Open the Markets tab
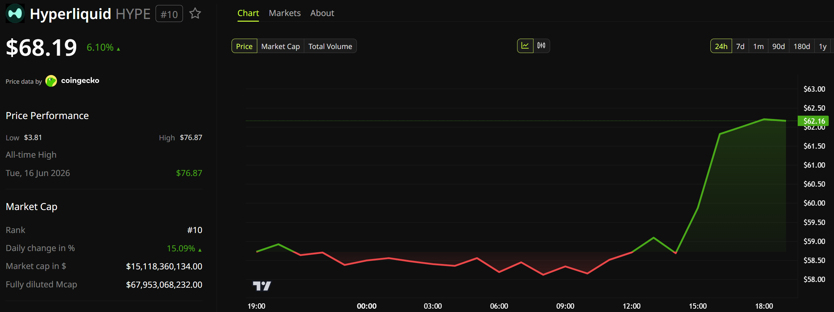834x312 pixels. (x=285, y=13)
